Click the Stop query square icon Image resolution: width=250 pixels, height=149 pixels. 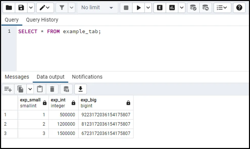[x=126, y=8]
